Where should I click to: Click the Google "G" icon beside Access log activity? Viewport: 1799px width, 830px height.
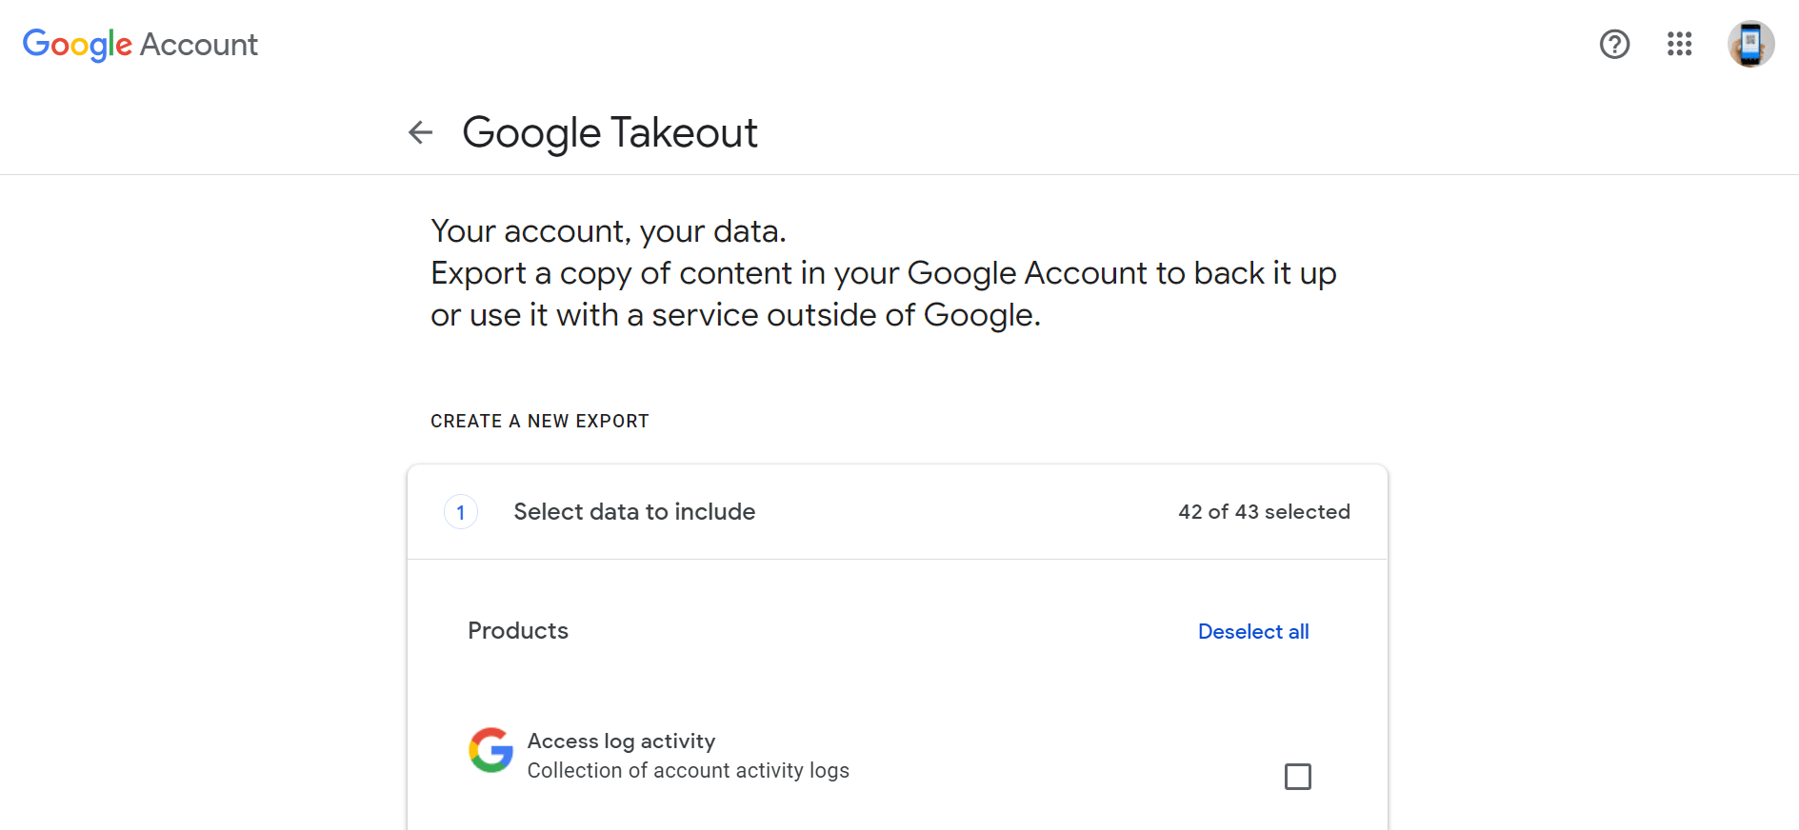tap(490, 750)
